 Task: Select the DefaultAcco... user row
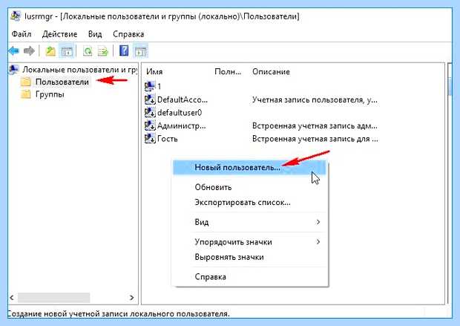[x=183, y=100]
